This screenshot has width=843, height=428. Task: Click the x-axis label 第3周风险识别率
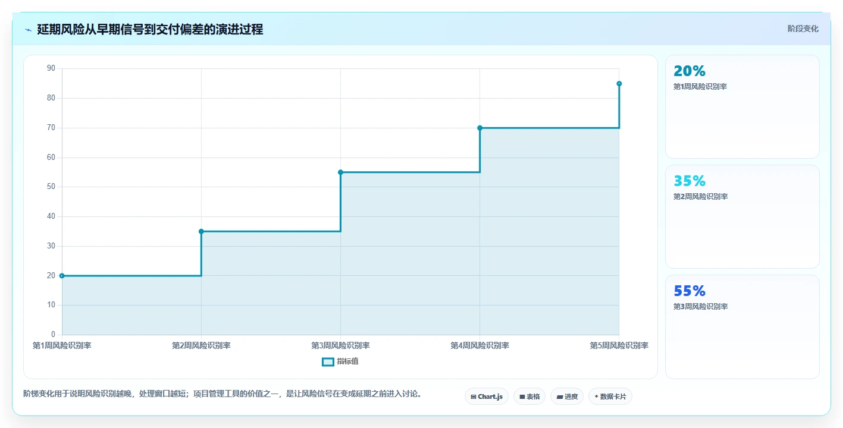[340, 345]
